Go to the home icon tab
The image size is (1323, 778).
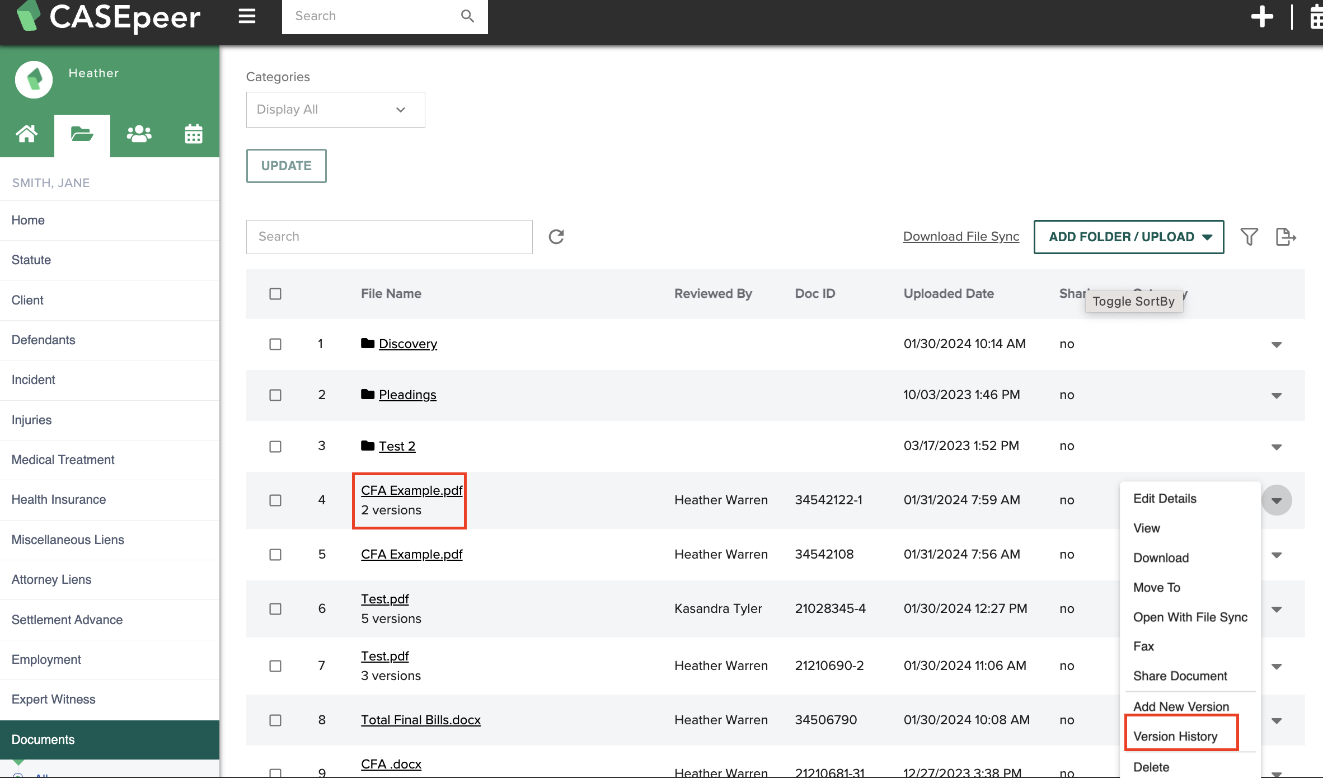(26, 134)
